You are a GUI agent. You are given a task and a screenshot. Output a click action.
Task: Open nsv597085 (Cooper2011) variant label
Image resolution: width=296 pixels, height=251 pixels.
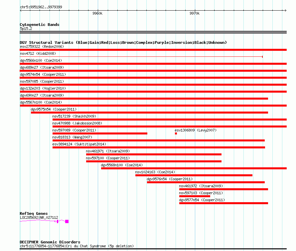42,81
